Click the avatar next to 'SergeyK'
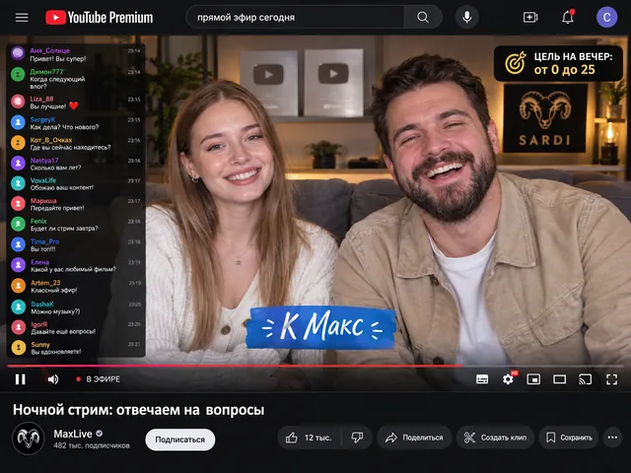This screenshot has width=631, height=473. 18,122
